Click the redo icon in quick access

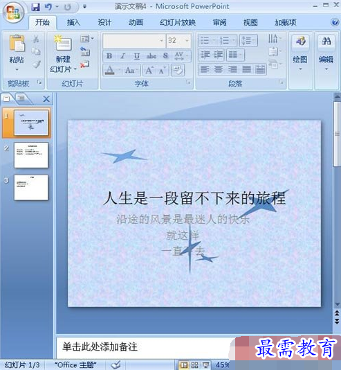(x=68, y=7)
